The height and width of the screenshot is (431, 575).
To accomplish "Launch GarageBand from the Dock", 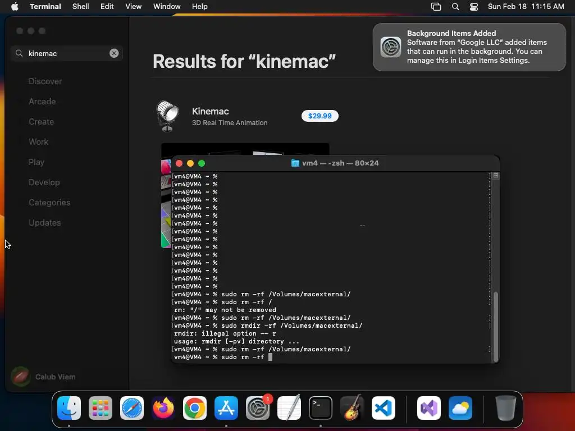I will click(352, 407).
